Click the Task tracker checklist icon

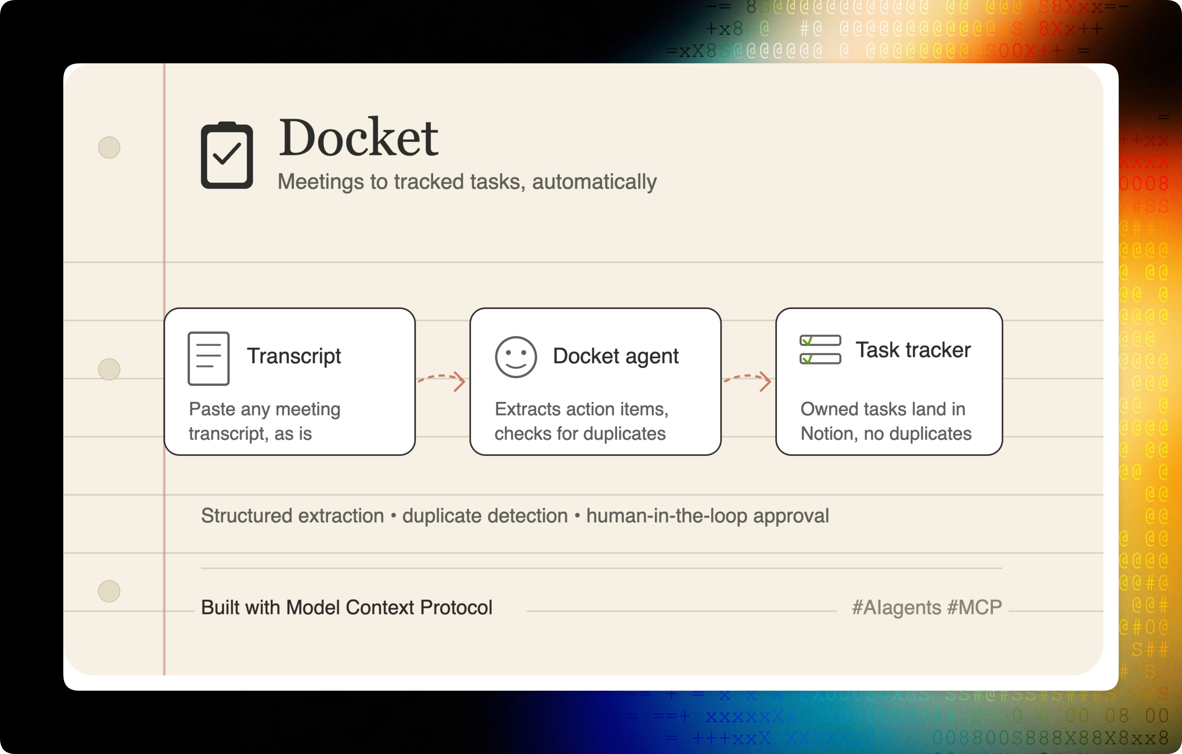pos(820,350)
